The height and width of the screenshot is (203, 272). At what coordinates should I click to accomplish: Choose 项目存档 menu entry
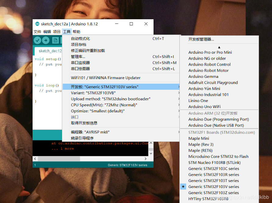(121, 45)
